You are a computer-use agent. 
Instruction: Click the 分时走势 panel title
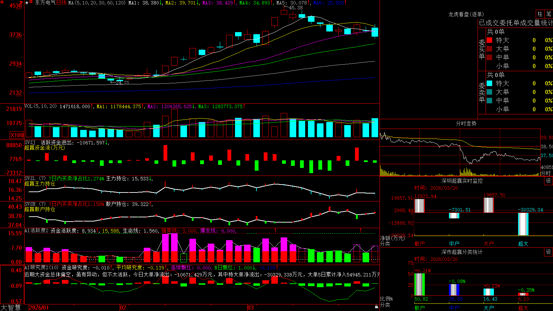pos(466,123)
